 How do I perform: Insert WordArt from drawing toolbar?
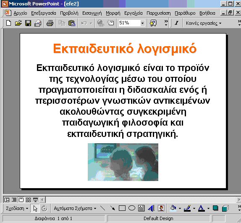click(x=151, y=208)
